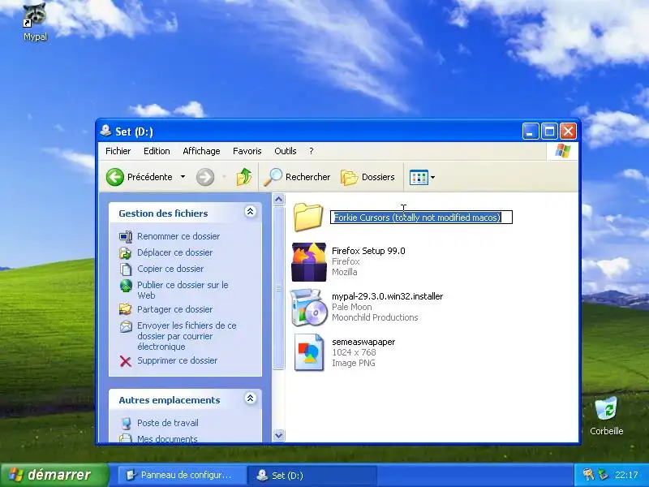Open the démarrer Start button
The width and height of the screenshot is (649, 487).
pos(54,475)
